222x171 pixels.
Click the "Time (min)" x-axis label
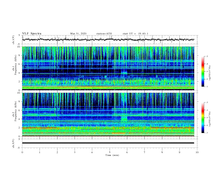tap(112, 155)
